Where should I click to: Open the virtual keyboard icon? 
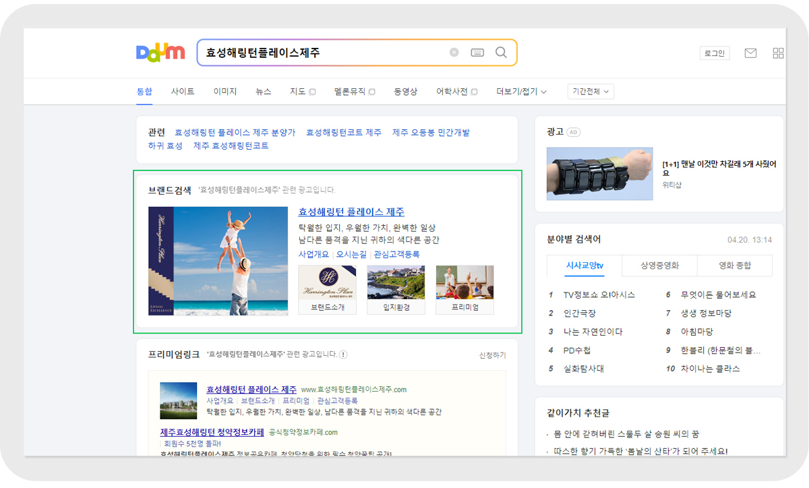(x=477, y=53)
